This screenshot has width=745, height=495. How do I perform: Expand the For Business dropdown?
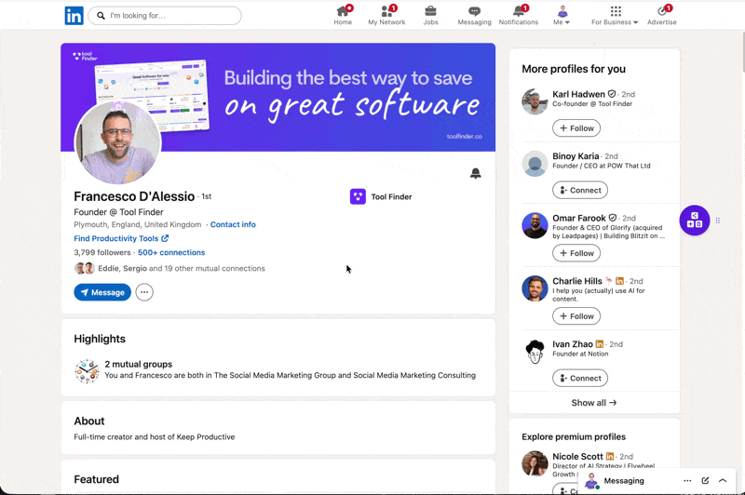(615, 15)
